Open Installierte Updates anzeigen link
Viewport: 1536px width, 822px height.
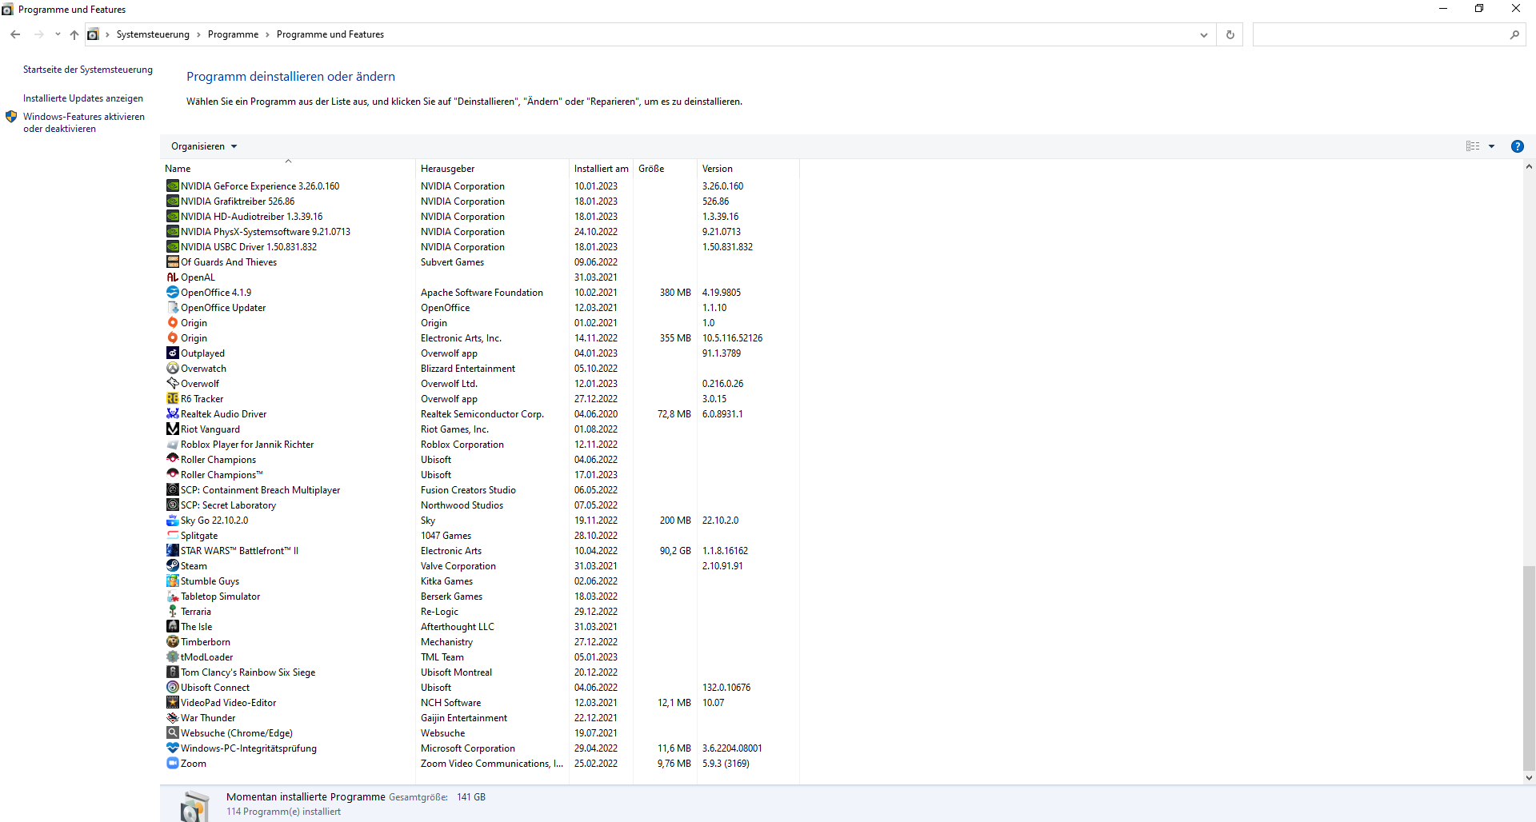[x=83, y=98]
